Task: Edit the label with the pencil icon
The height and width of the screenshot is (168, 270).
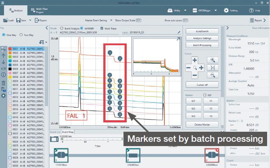Action: point(179,32)
